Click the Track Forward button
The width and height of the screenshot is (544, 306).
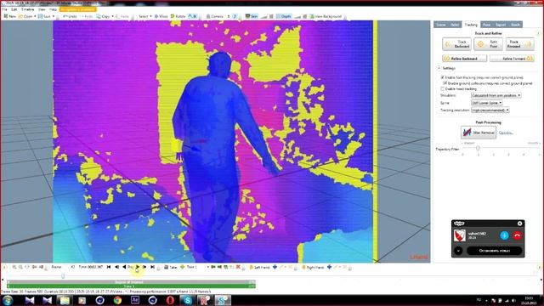click(x=519, y=44)
